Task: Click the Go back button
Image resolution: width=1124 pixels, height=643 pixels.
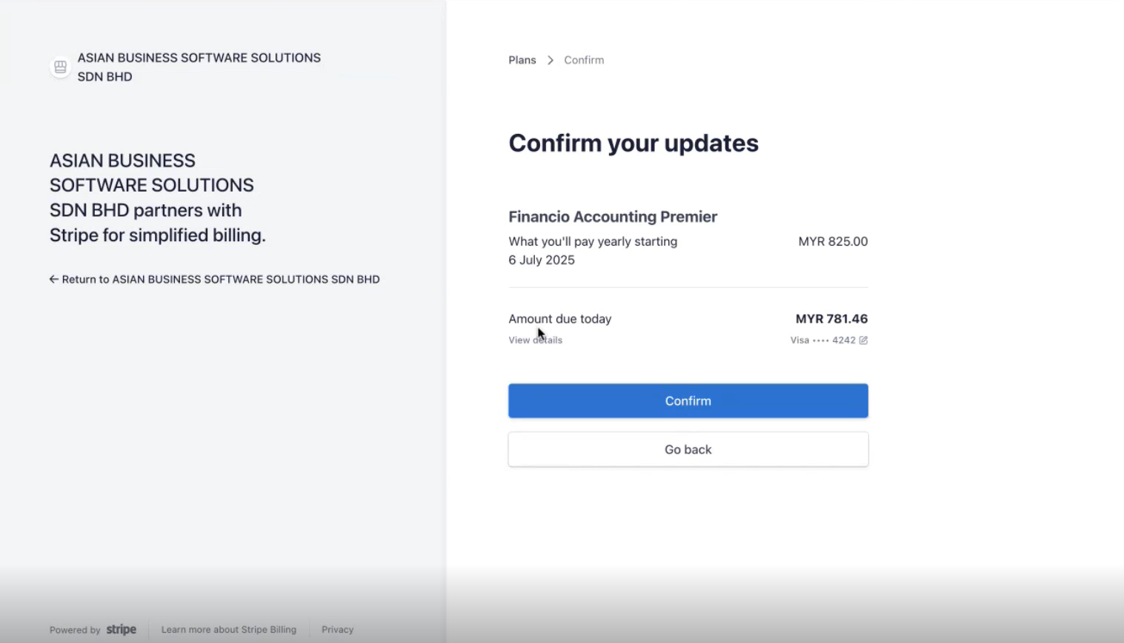Action: [688, 449]
